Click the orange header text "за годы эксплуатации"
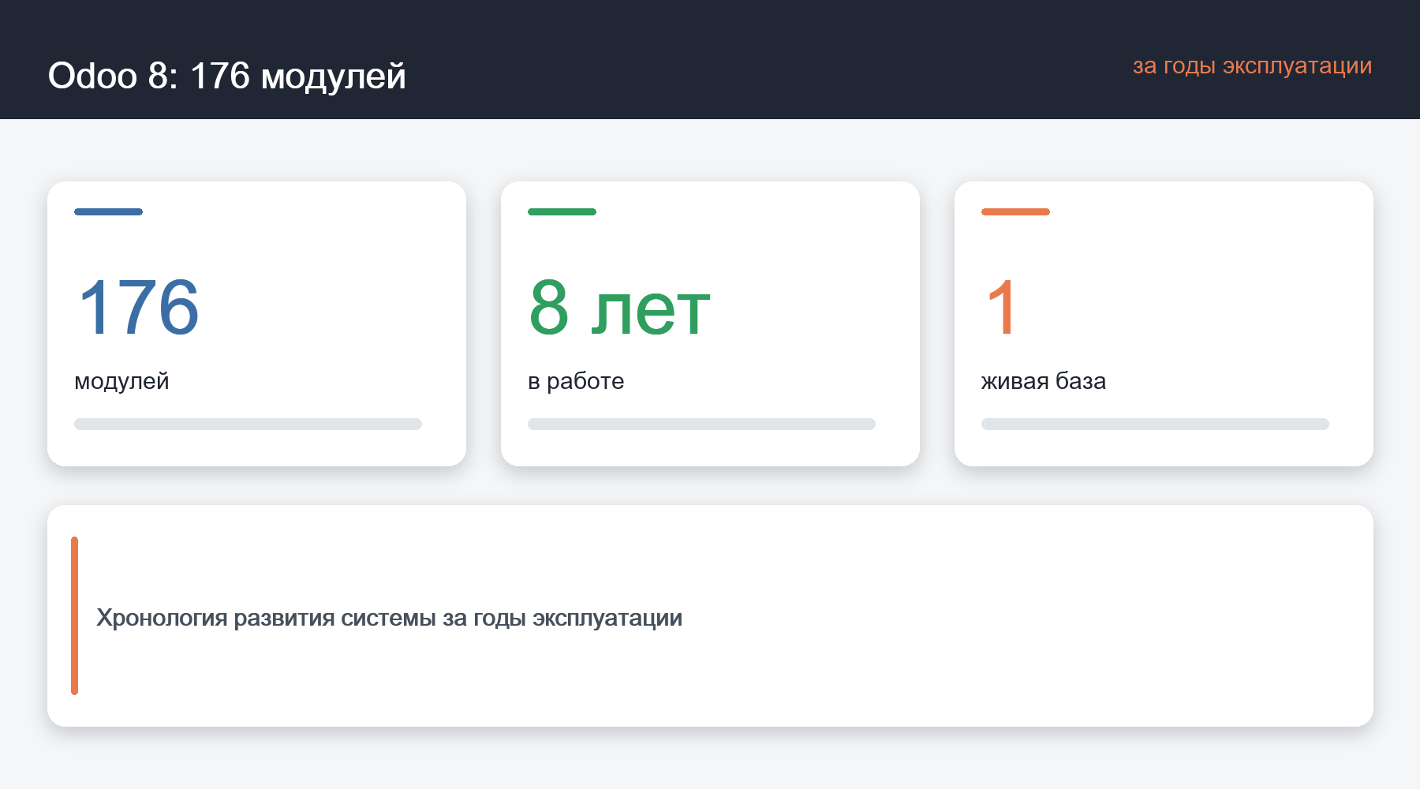 click(1252, 65)
